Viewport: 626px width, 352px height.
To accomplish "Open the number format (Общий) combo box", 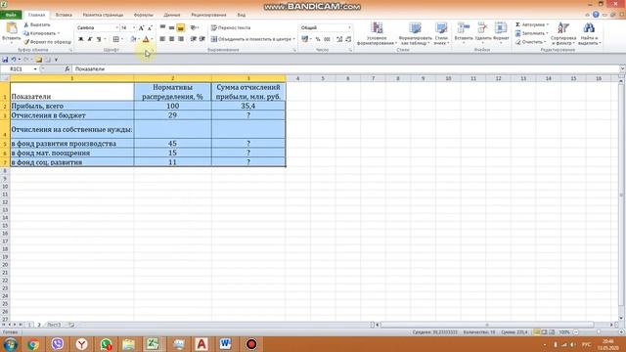I will point(326,27).
